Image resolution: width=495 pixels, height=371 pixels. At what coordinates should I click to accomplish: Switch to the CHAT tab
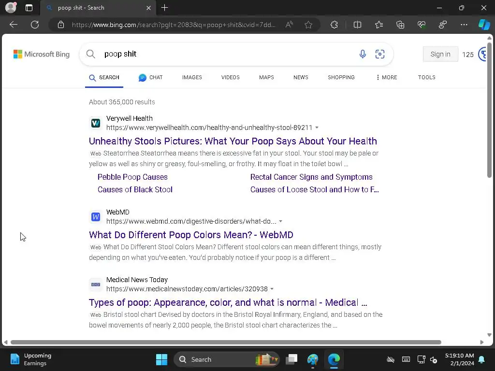click(151, 77)
